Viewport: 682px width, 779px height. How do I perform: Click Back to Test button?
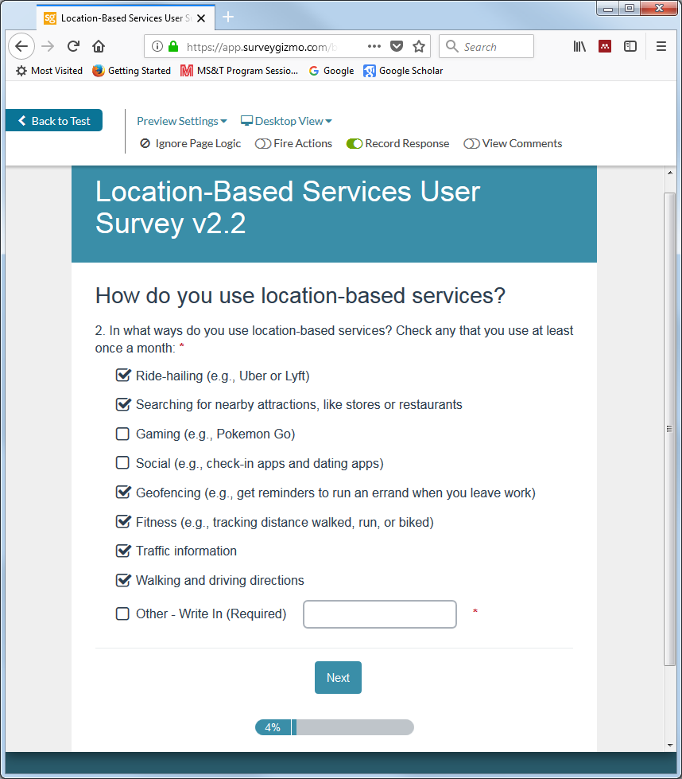pyautogui.click(x=54, y=120)
